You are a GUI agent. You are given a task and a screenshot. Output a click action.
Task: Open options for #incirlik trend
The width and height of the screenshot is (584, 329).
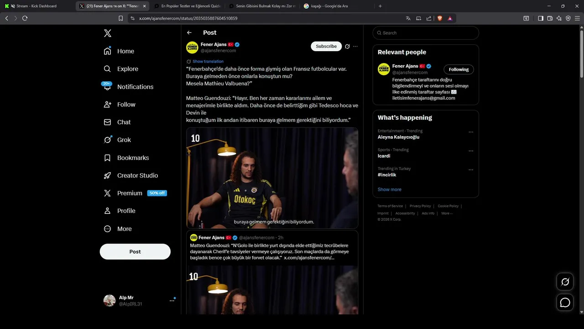tap(471, 170)
